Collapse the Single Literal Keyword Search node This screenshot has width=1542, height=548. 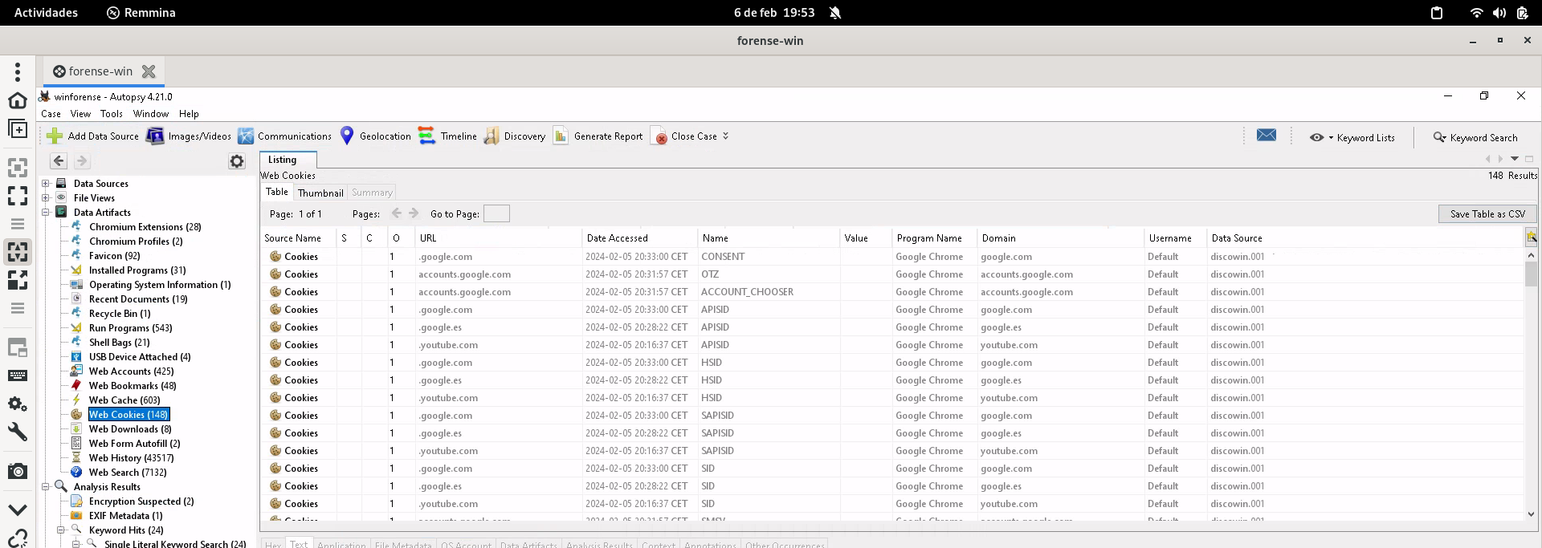click(x=76, y=543)
